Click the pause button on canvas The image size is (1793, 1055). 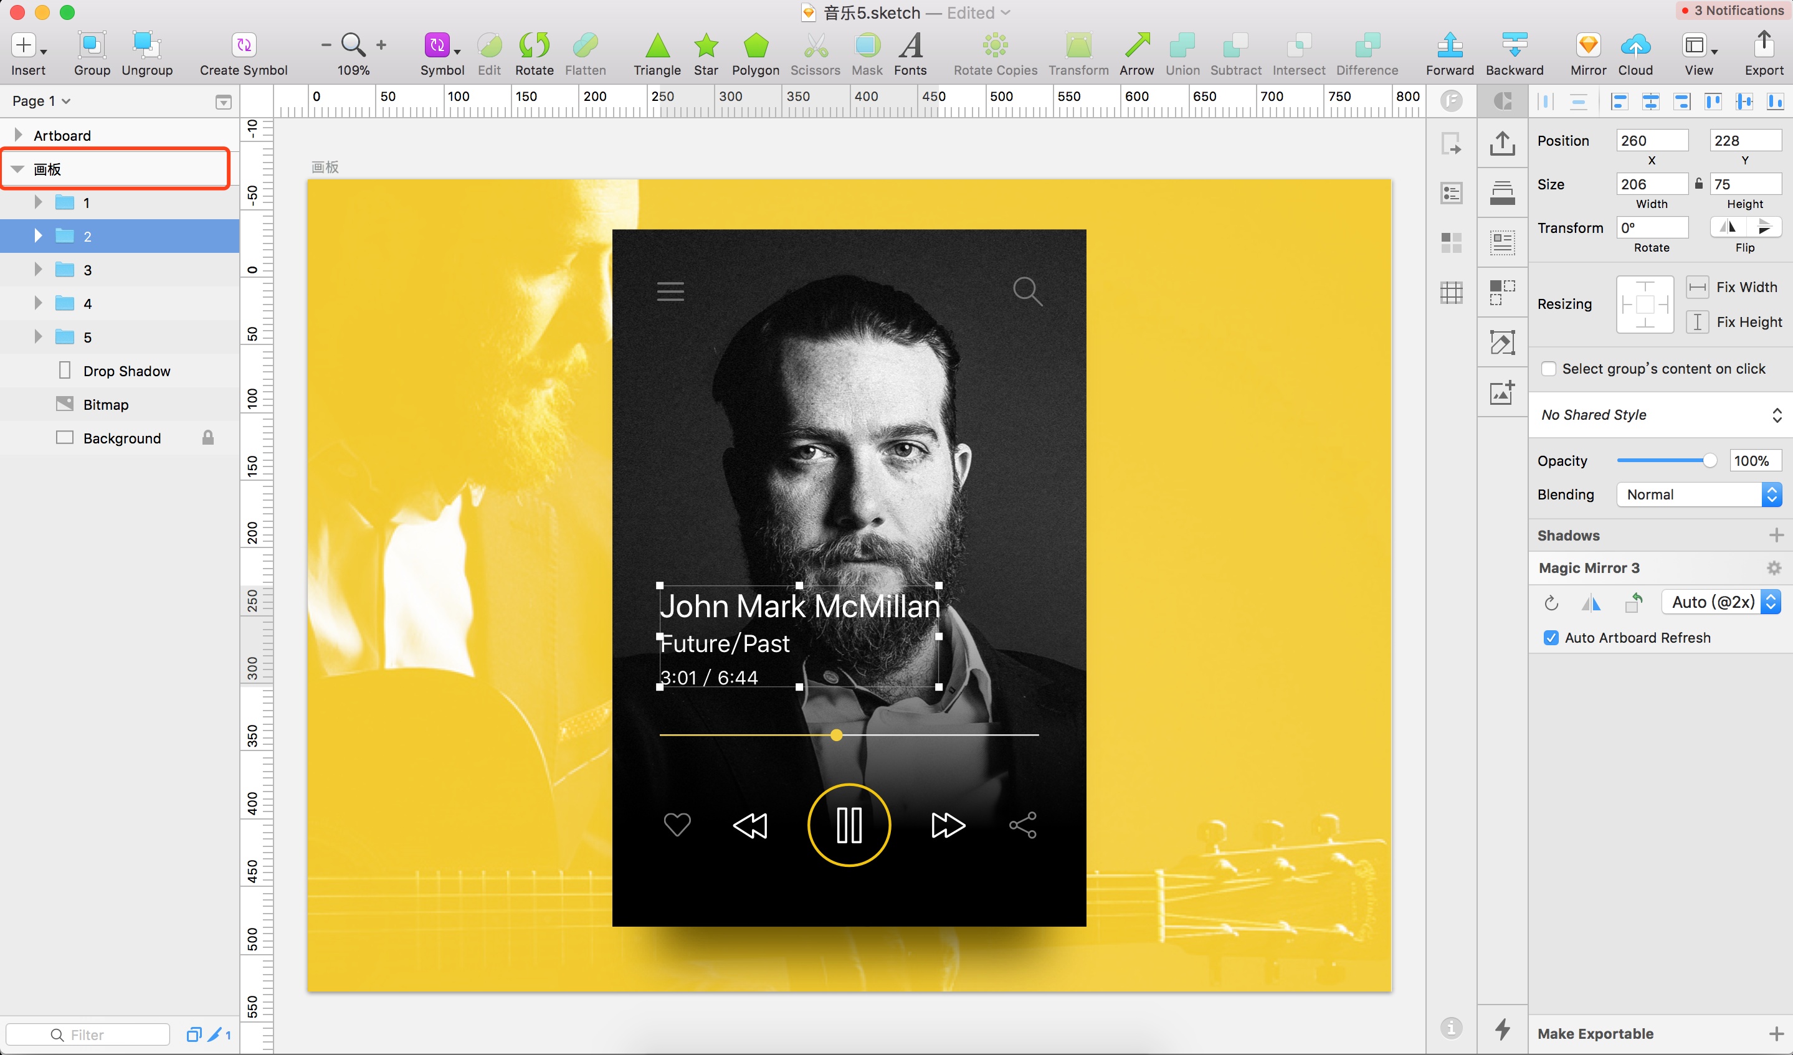[849, 825]
